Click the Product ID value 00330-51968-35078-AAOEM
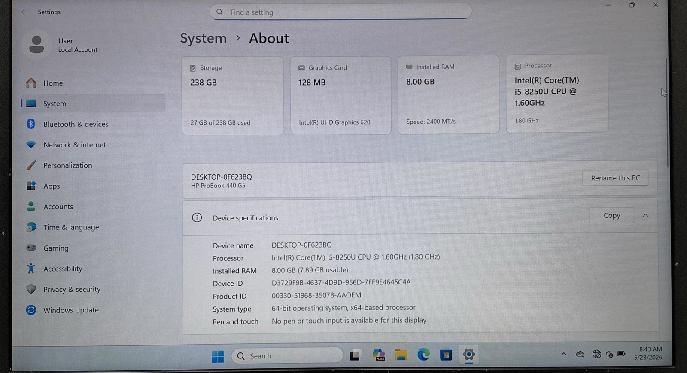This screenshot has height=373, width=687. pyautogui.click(x=316, y=295)
